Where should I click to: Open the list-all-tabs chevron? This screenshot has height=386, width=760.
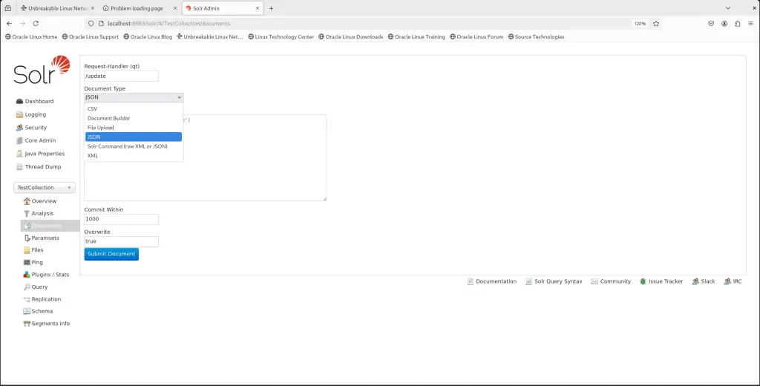point(727,8)
